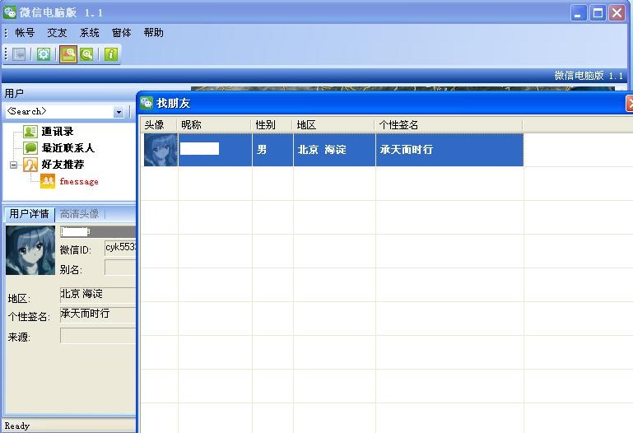Click the WeChat logo in 找朋友 window
The width and height of the screenshot is (633, 433).
147,103
